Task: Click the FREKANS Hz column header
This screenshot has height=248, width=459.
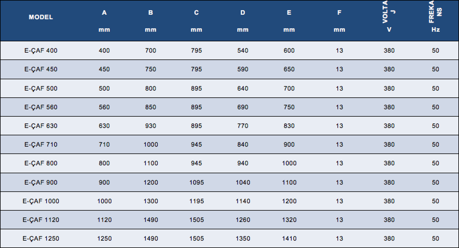Action: pos(435,16)
